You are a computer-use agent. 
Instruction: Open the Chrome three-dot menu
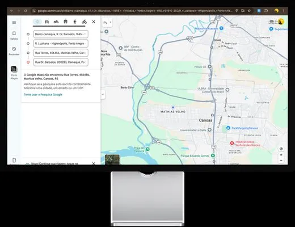tap(284, 11)
